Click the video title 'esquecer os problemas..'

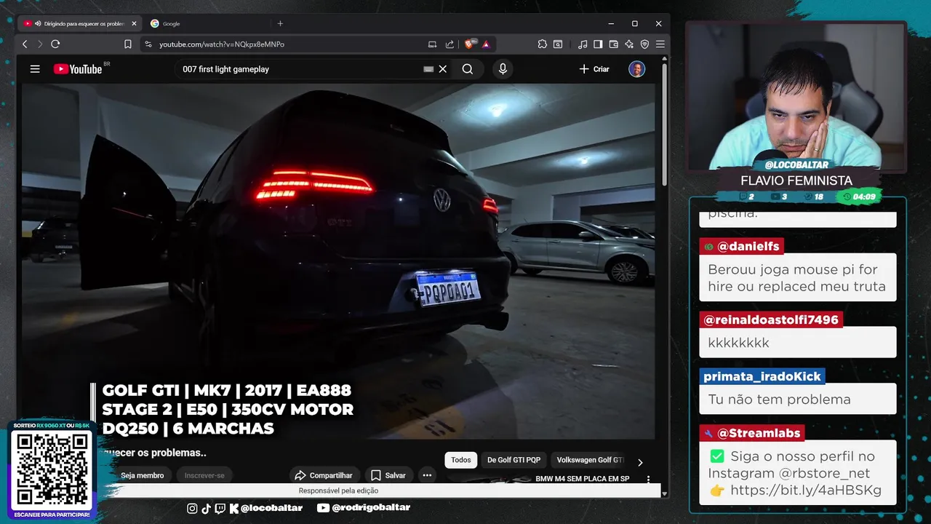coord(154,453)
